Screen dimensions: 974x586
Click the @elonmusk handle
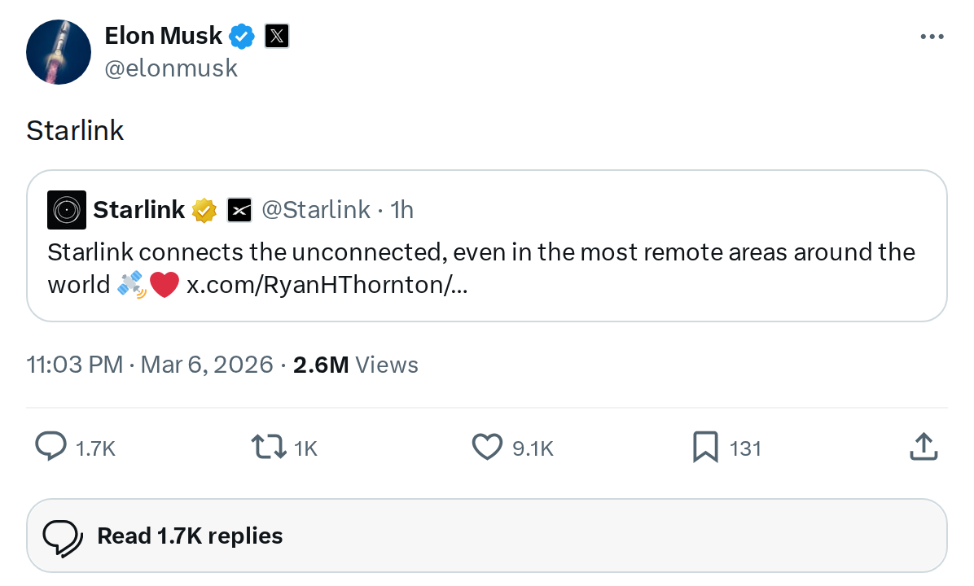[x=171, y=68]
